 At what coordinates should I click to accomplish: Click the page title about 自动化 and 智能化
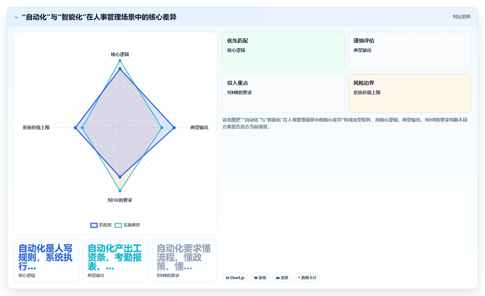click(x=99, y=17)
